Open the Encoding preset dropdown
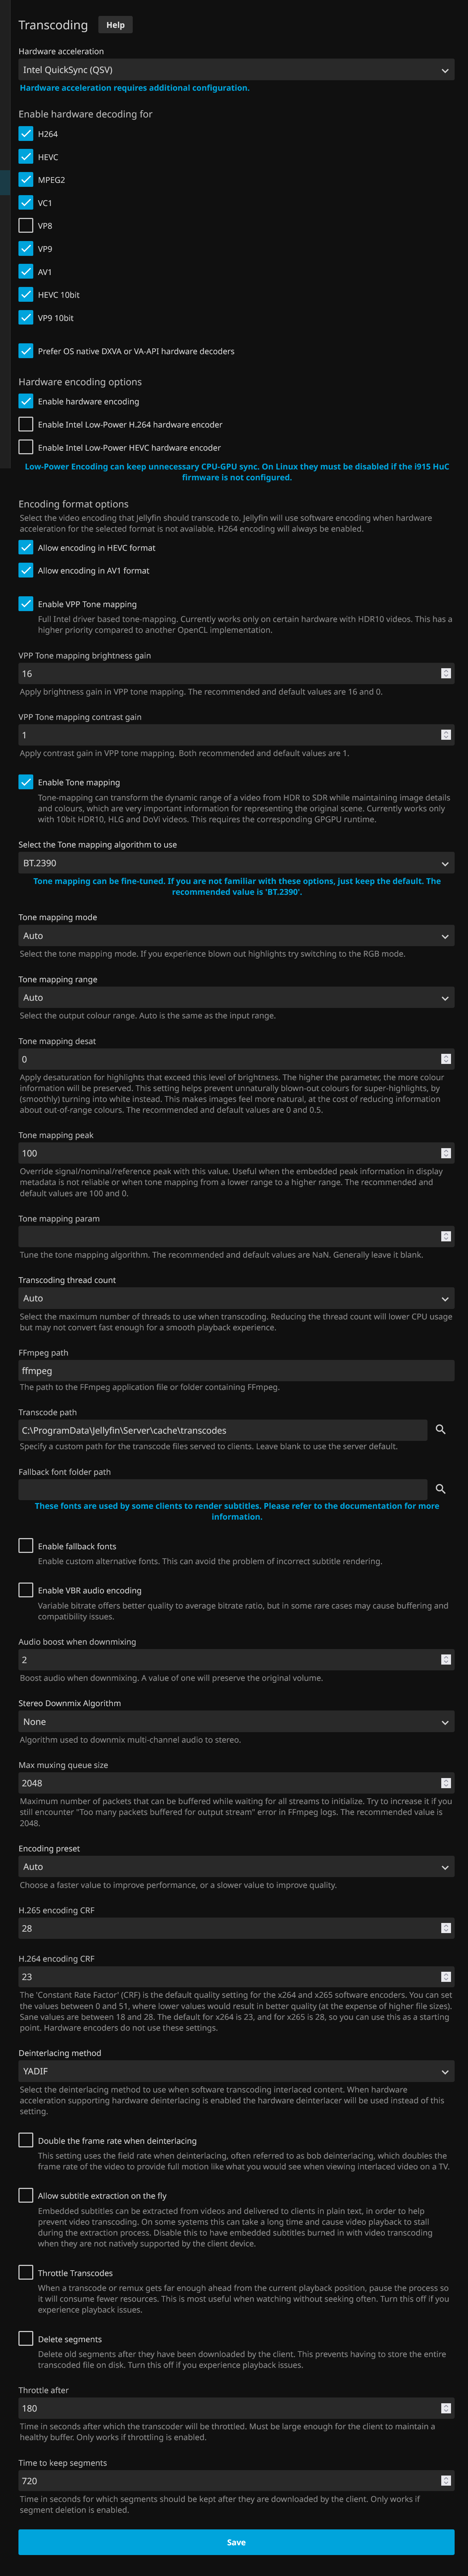 [x=236, y=1867]
